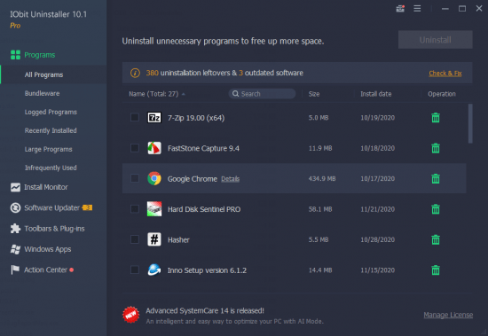
Task: Check the Hasher checkbox
Action: (135, 239)
